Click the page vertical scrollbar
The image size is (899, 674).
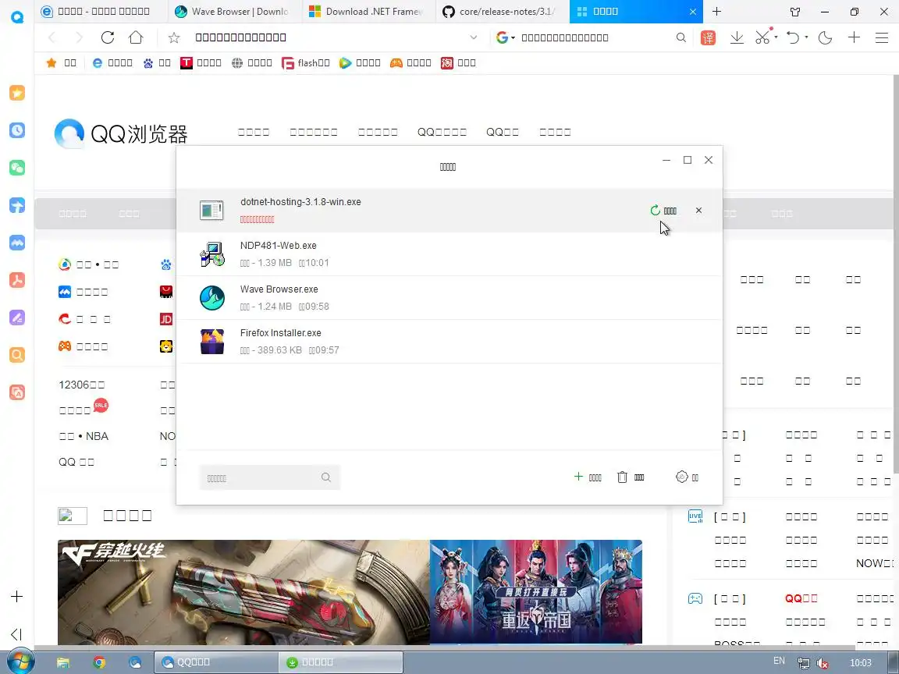pyautogui.click(x=896, y=275)
